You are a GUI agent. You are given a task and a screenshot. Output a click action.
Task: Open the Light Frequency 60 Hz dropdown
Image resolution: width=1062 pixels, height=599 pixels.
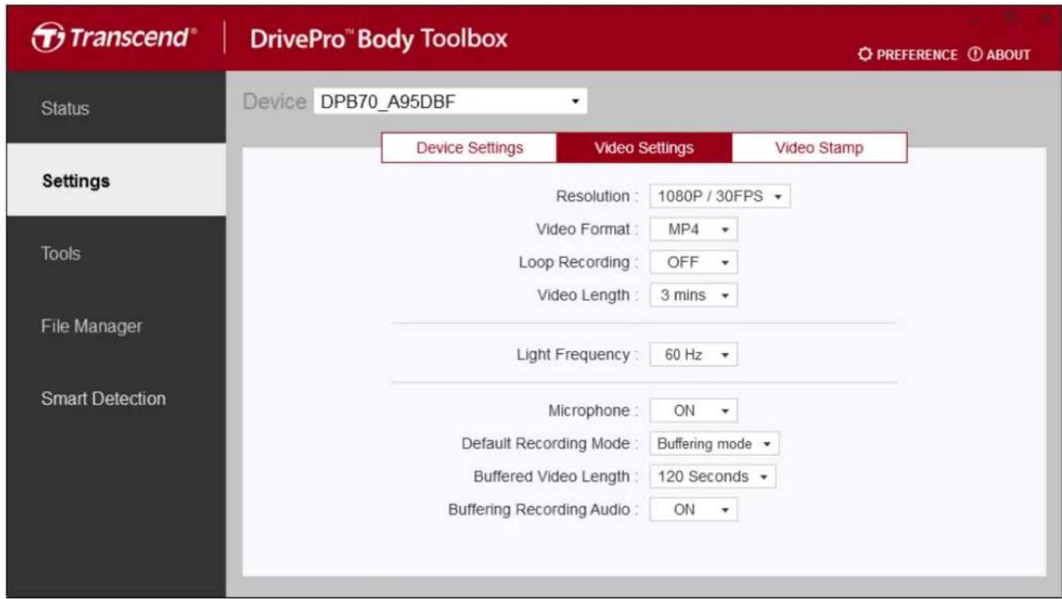point(694,355)
